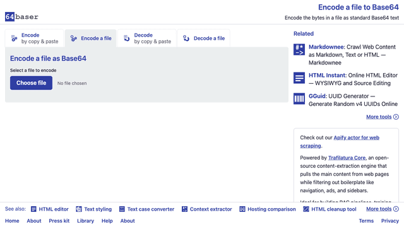Go to Home in the footer
Image resolution: width=404 pixels, height=227 pixels.
point(12,221)
